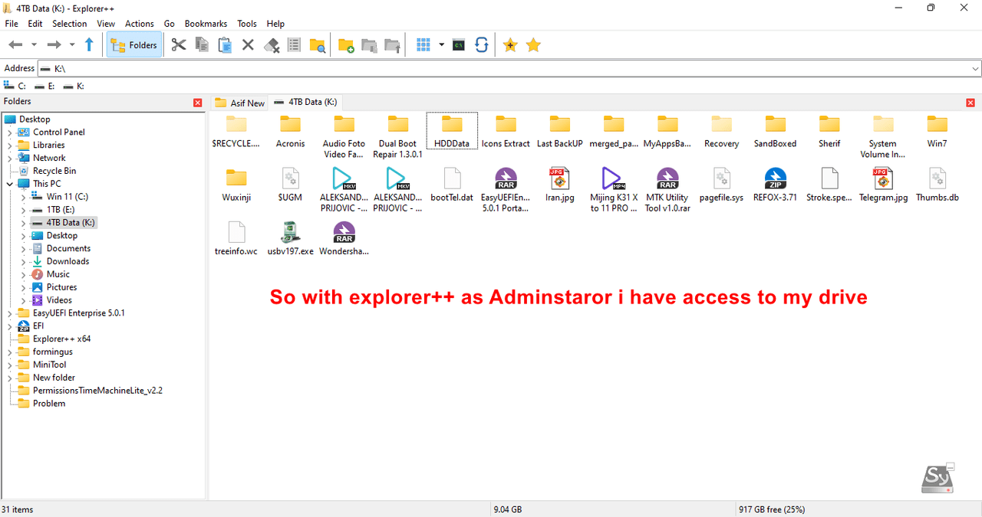Click the Delete permanently eraser icon

click(x=272, y=45)
